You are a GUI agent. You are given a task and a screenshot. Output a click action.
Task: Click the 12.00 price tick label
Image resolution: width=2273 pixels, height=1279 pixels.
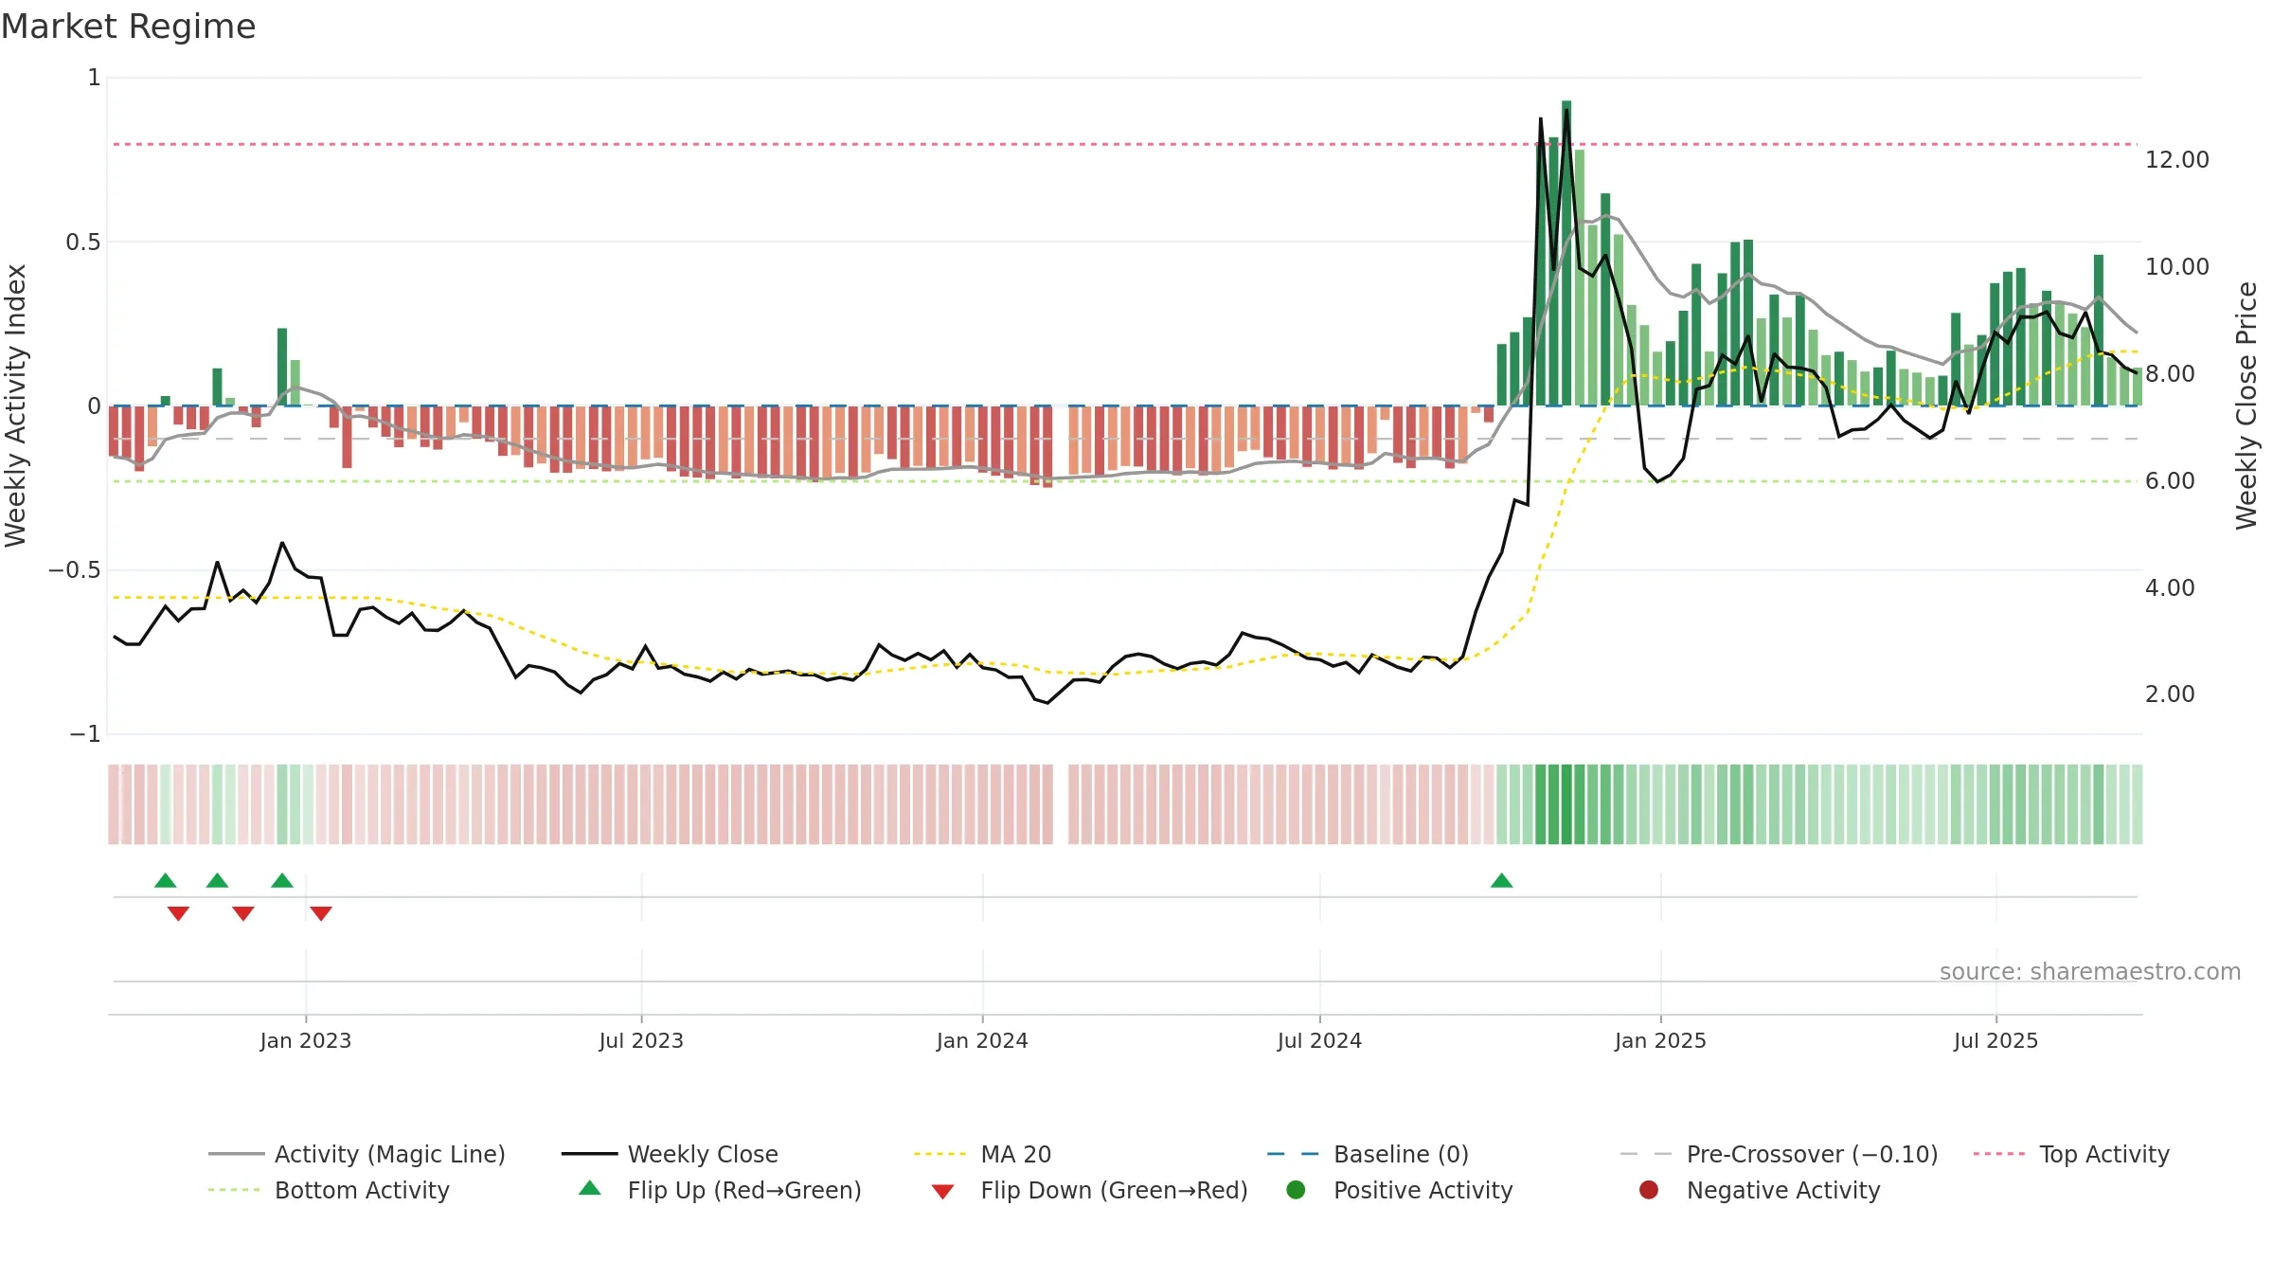2177,160
